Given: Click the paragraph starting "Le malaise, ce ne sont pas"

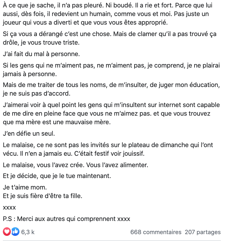Looking at the screenshot, I should pyautogui.click(x=108, y=149).
